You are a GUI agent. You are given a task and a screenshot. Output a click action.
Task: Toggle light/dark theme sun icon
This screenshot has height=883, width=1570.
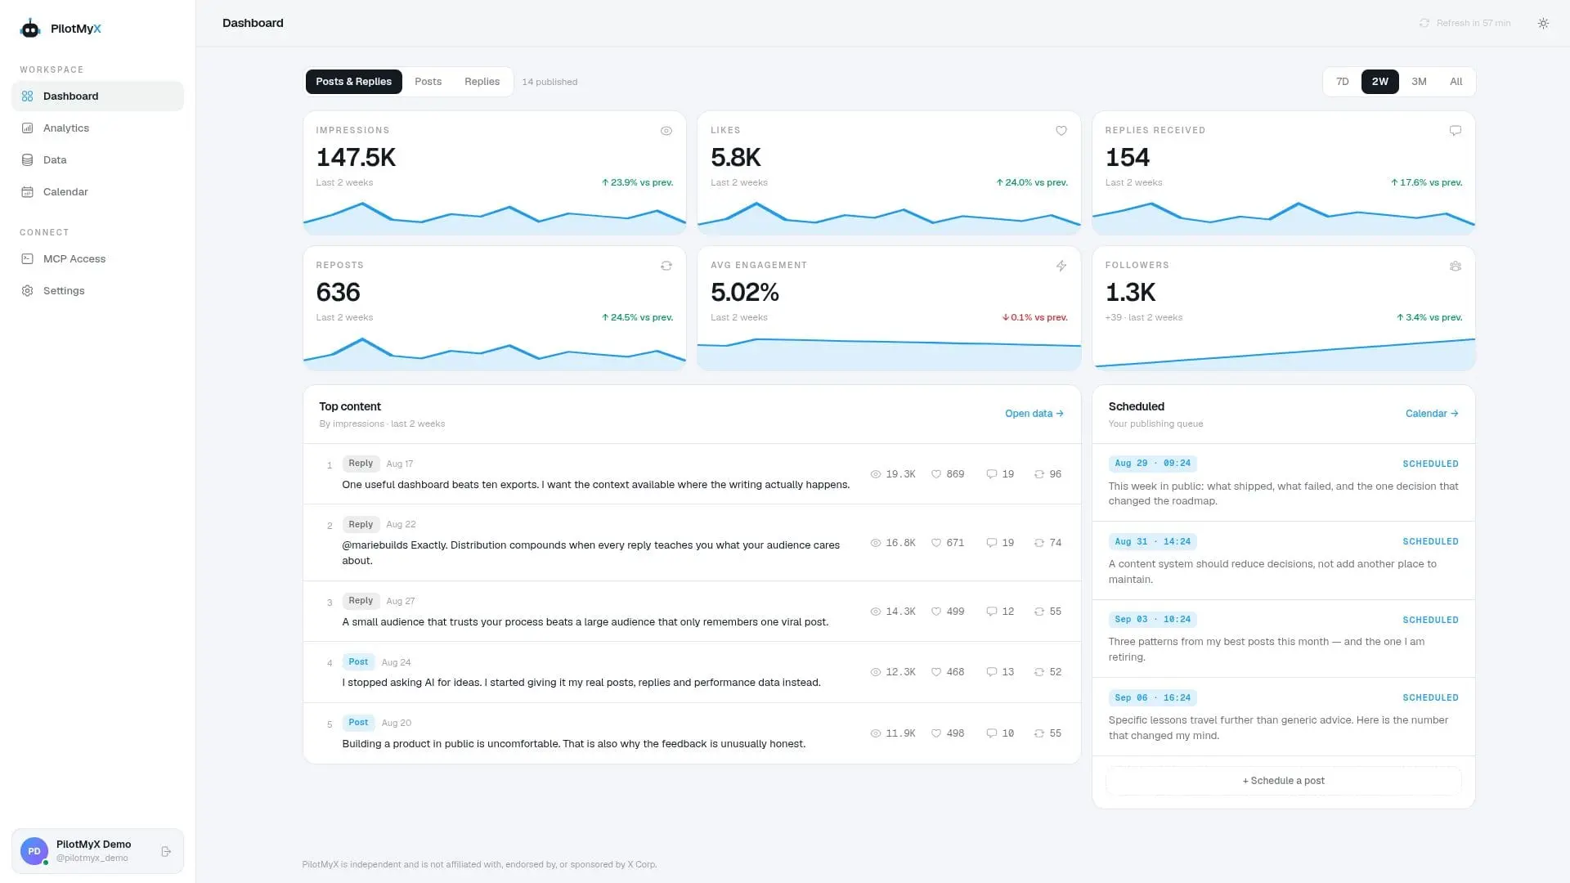coord(1543,23)
